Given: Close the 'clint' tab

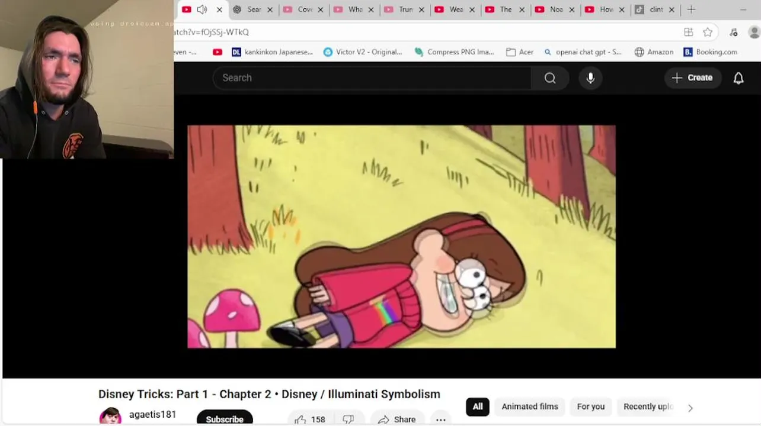Looking at the screenshot, I should point(673,9).
